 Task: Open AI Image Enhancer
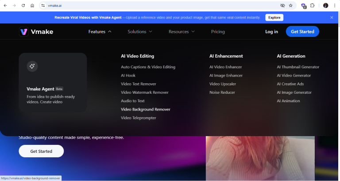click(226, 75)
